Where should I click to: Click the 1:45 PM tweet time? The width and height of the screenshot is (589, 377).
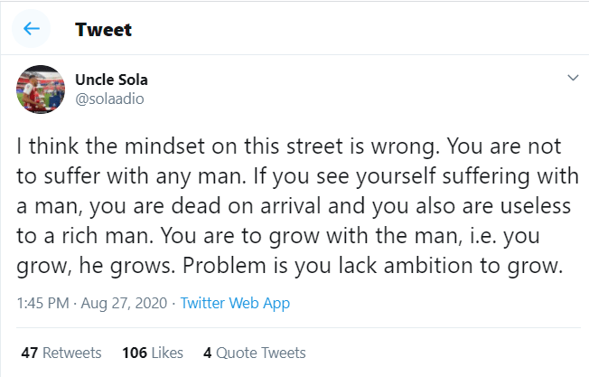click(x=42, y=303)
